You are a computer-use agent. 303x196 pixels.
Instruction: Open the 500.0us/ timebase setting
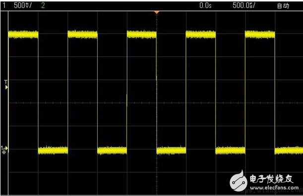point(244,5)
